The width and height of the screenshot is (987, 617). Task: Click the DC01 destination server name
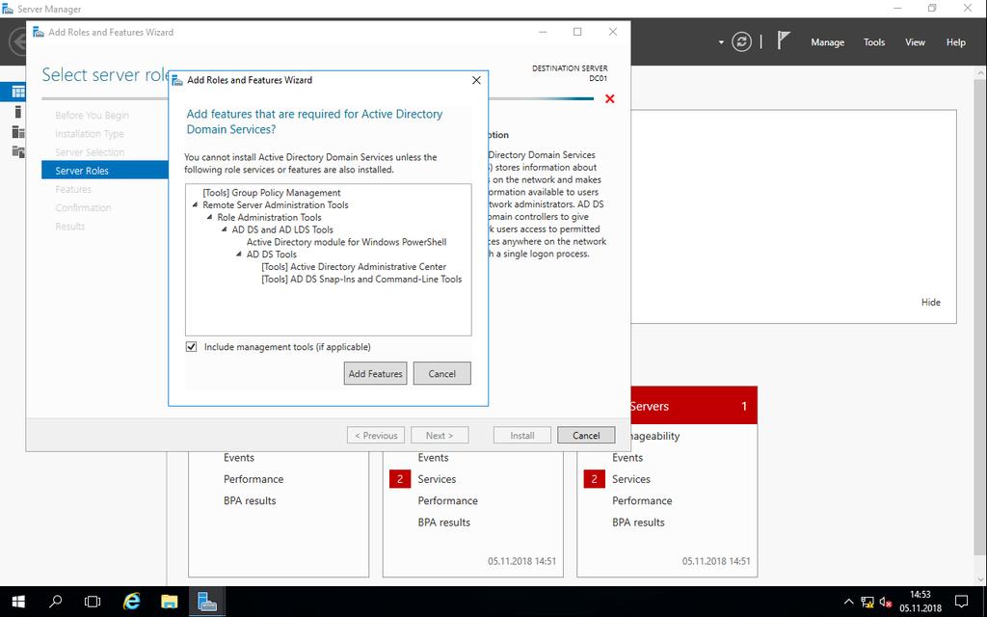pos(598,79)
